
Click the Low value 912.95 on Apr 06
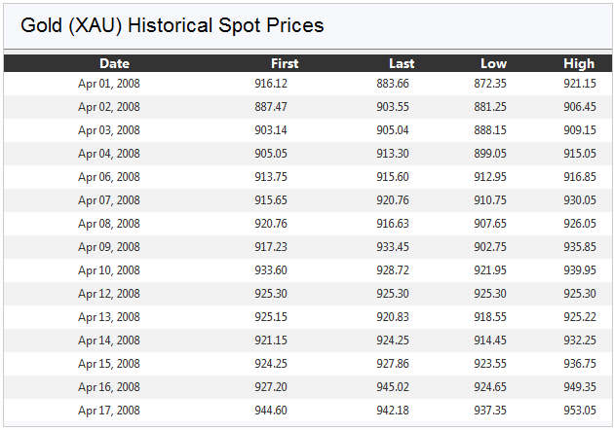click(490, 177)
